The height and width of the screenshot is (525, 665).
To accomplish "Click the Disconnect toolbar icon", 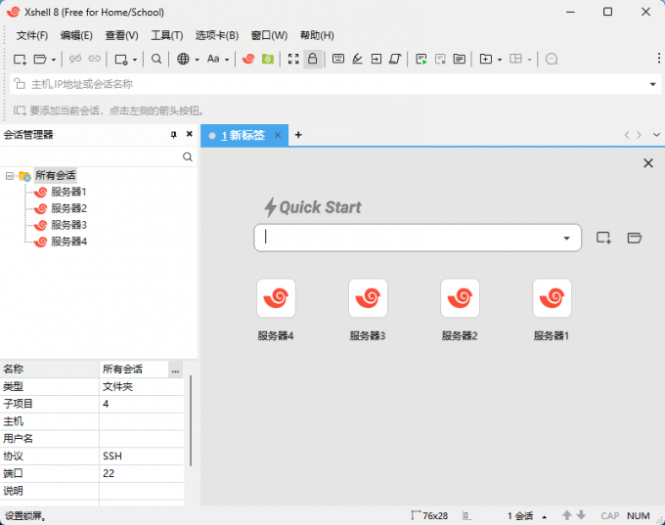I will 75,59.
